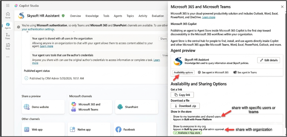Screen dimensions: 287x137
Task: Click the Skysoft HR Assistant title text
Action: (x=43, y=16)
